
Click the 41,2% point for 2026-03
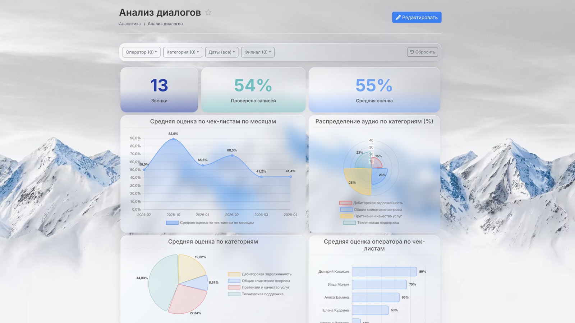[261, 177]
